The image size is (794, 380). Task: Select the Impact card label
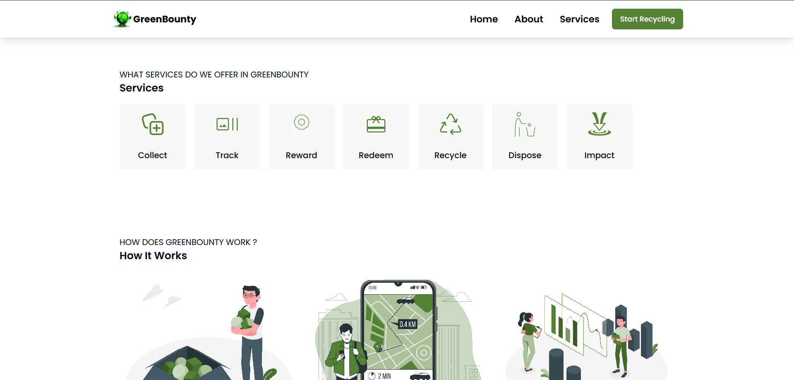click(600, 155)
